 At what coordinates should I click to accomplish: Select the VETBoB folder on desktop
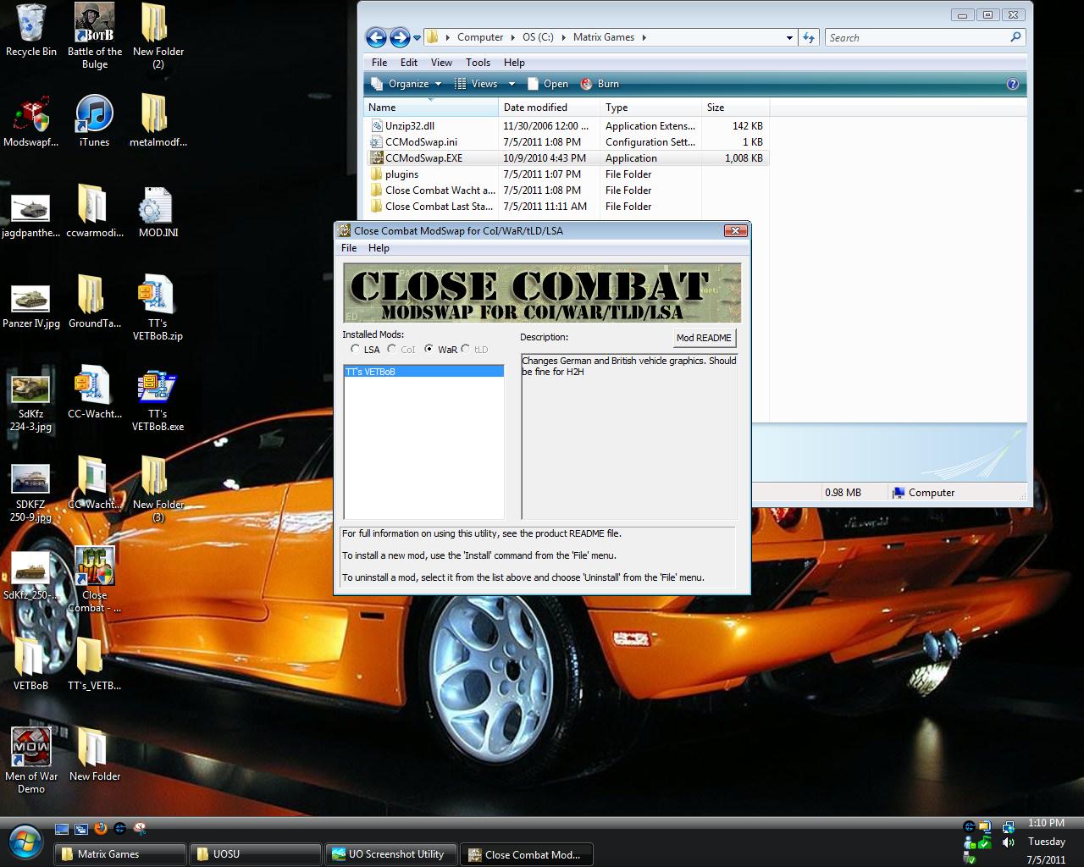tap(31, 665)
